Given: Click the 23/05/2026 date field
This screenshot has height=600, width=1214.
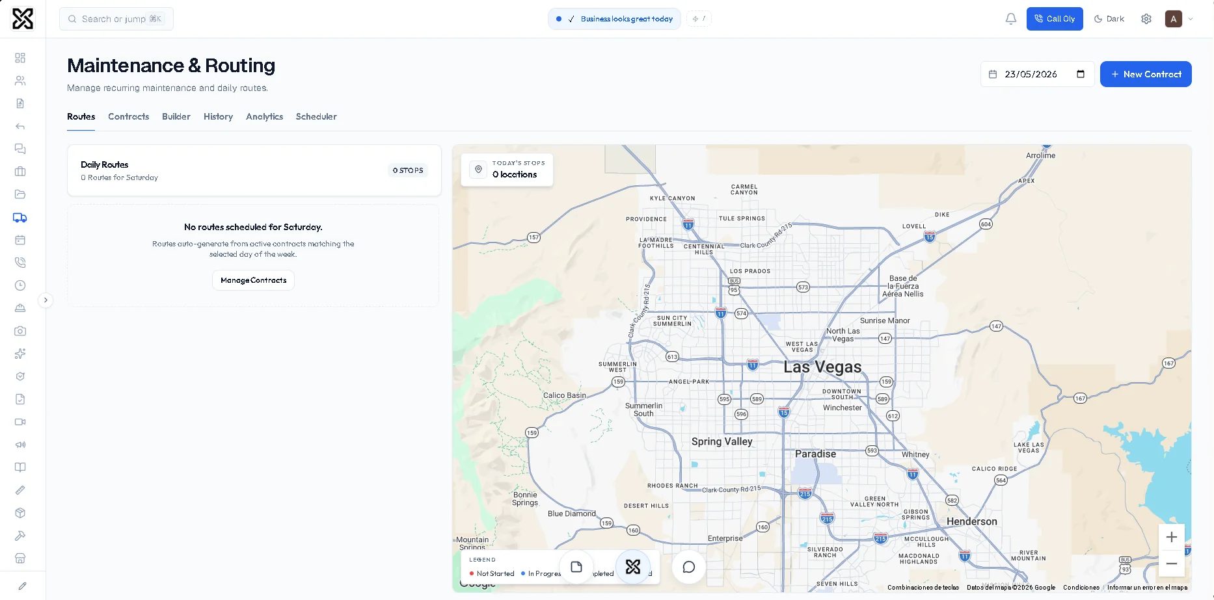Looking at the screenshot, I should (1037, 74).
